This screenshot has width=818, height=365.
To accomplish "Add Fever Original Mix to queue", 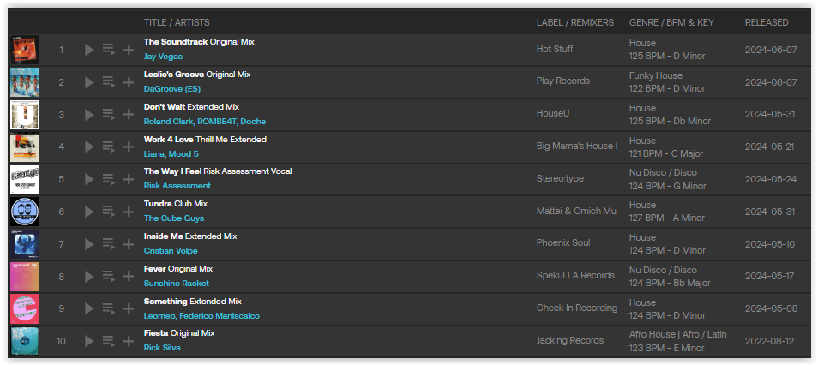I will pyautogui.click(x=109, y=277).
